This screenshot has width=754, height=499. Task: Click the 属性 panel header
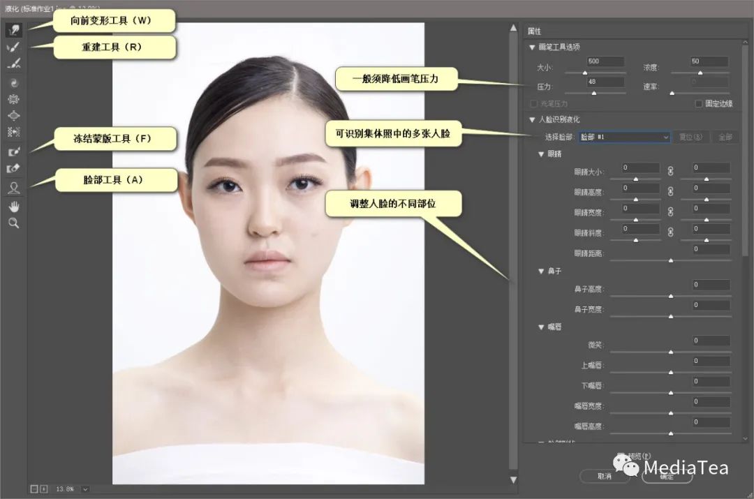click(534, 31)
